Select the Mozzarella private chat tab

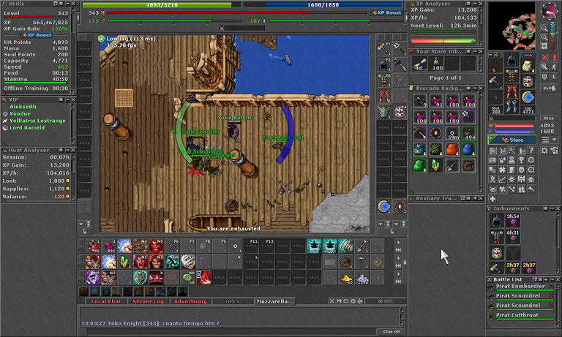[x=274, y=301]
